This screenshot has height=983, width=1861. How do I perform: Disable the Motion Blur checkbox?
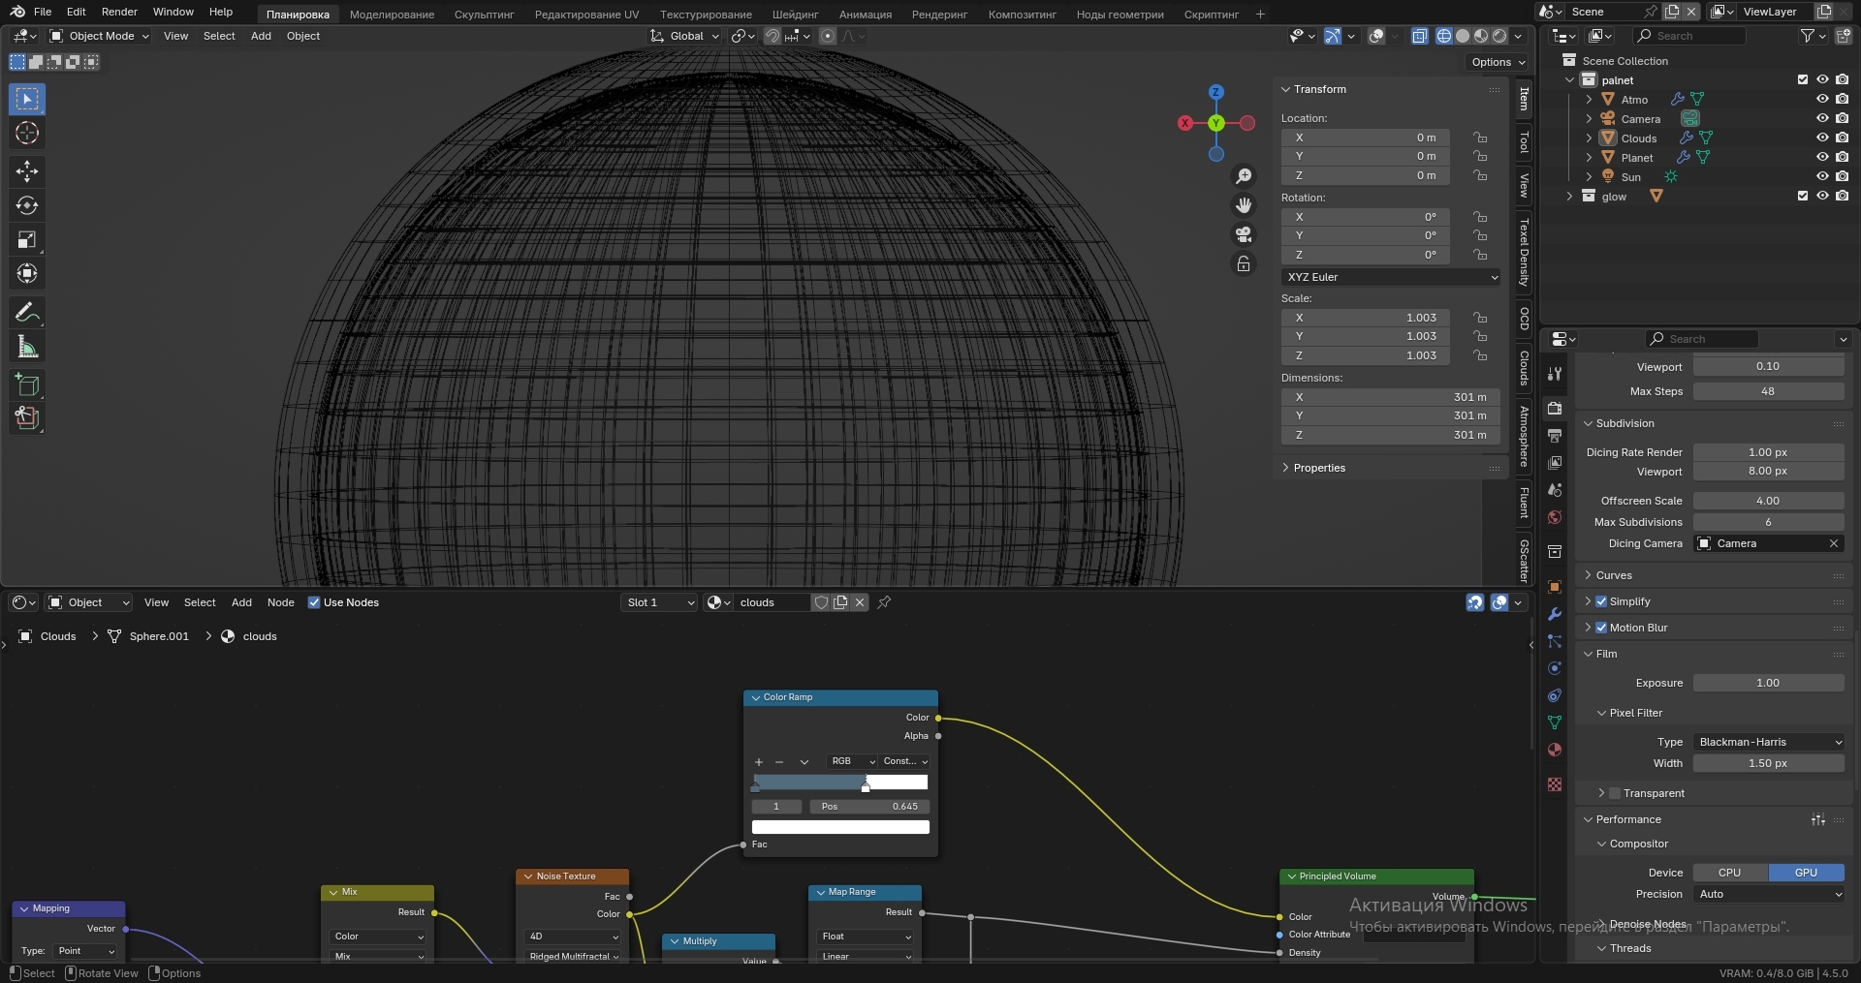(1601, 628)
